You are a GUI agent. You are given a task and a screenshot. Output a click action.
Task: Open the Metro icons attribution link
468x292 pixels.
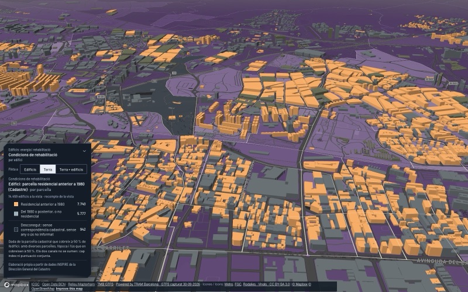[x=229, y=284]
